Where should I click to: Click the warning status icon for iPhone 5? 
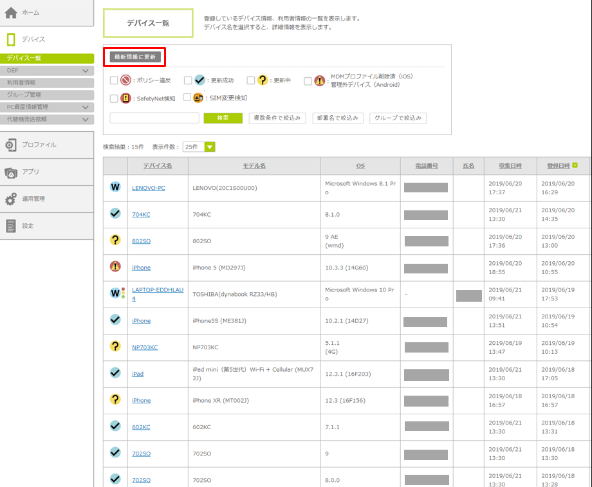point(115,267)
